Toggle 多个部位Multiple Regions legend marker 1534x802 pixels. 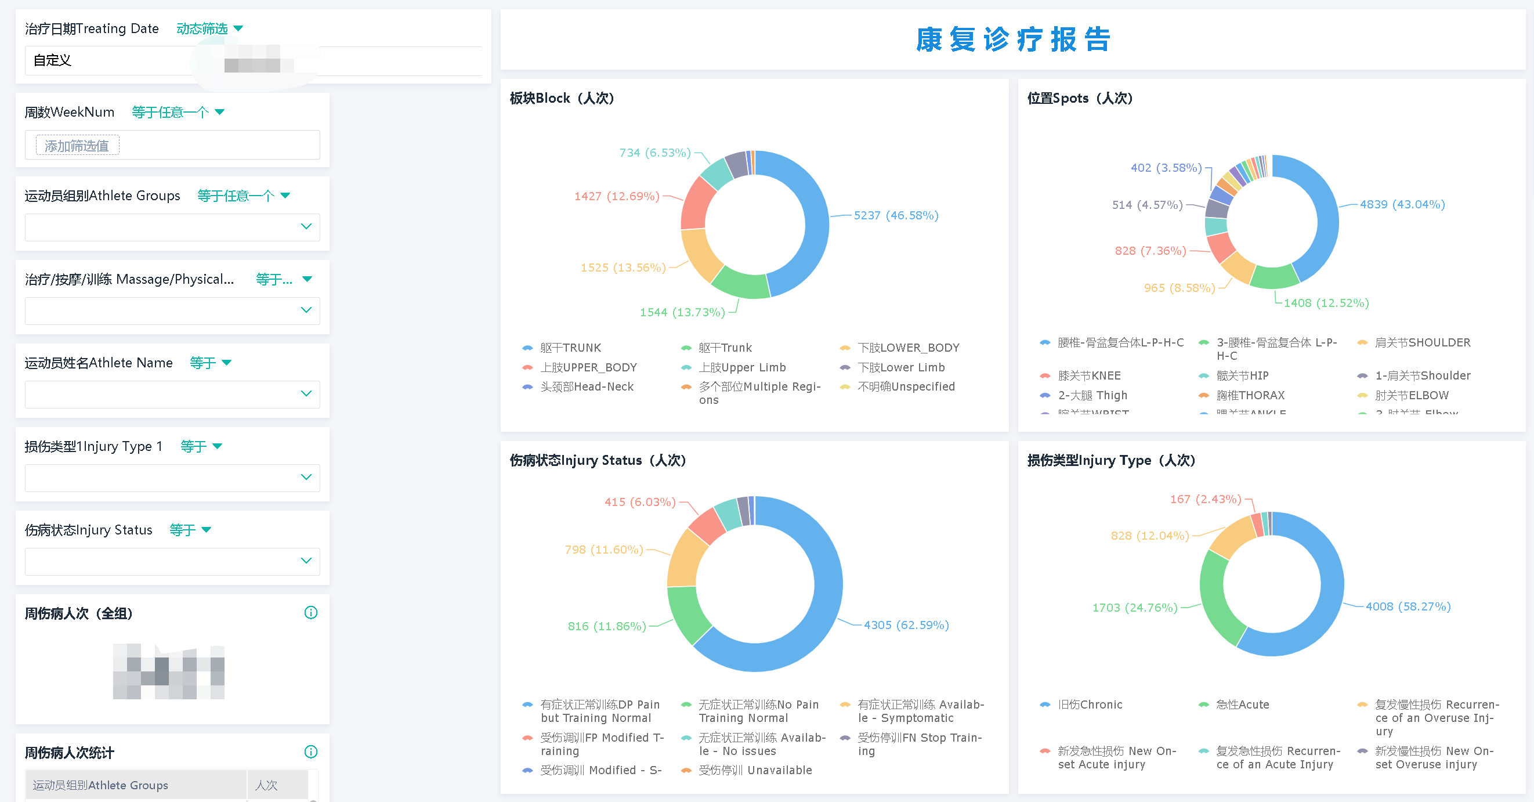(x=686, y=387)
